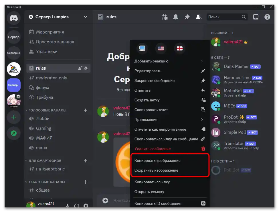Choose Скопировать ссылку на сообщение
Image resolution: width=279 pixels, height=212 pixels.
tap(170, 139)
